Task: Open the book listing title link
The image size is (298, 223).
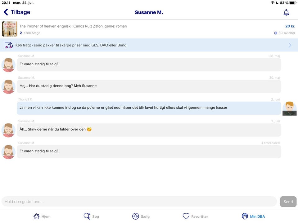Action: (73, 26)
